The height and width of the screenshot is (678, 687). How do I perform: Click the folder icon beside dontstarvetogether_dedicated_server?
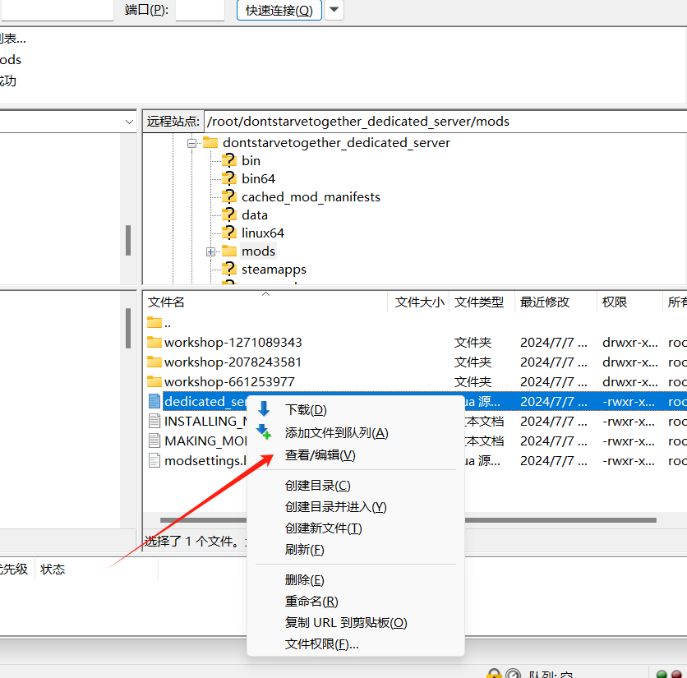210,142
